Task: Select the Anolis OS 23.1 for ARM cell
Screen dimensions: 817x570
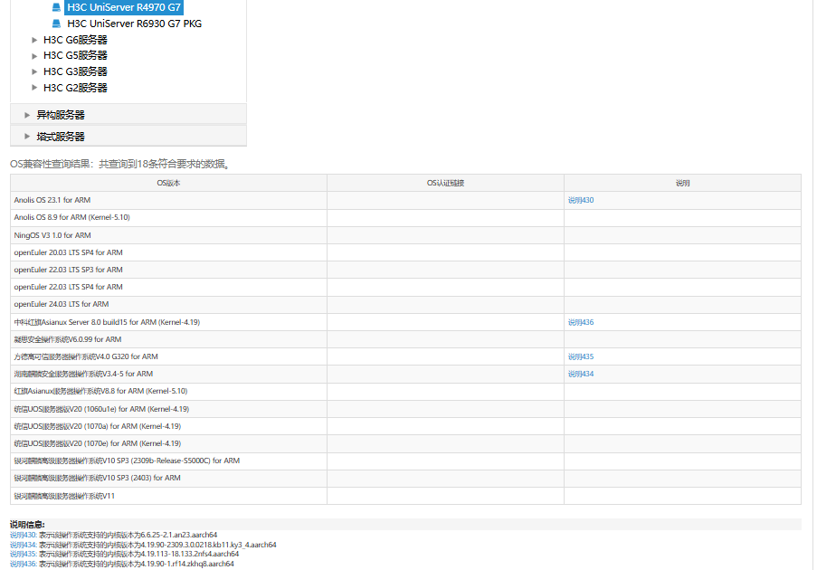Action: click(x=168, y=200)
